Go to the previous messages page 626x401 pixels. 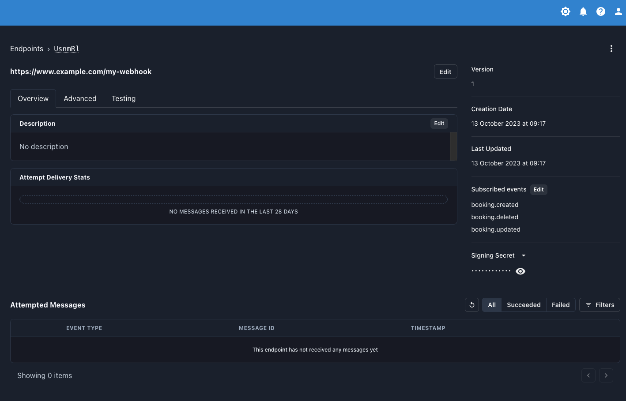click(588, 375)
